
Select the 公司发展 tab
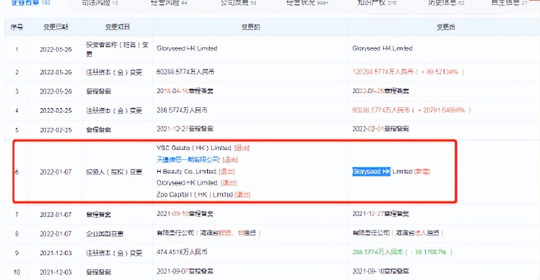pyautogui.click(x=238, y=3)
